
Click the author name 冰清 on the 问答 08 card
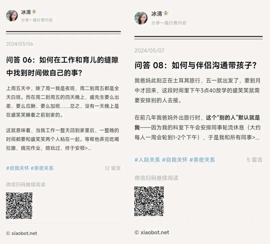(157, 14)
